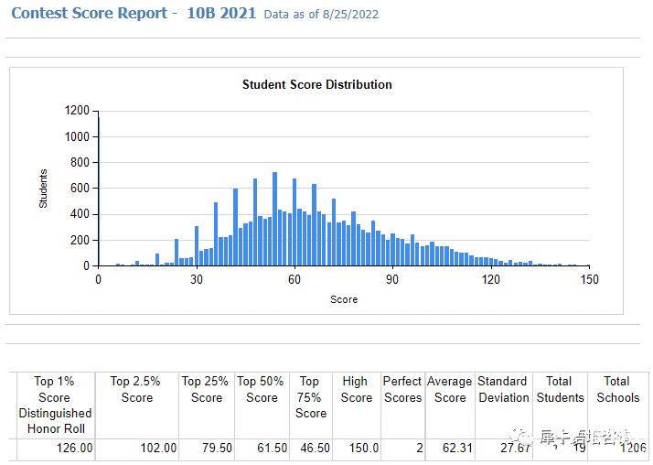The width and height of the screenshot is (653, 465).
Task: Click the 'Data as of 8/25/2022' text
Action: 321,15
